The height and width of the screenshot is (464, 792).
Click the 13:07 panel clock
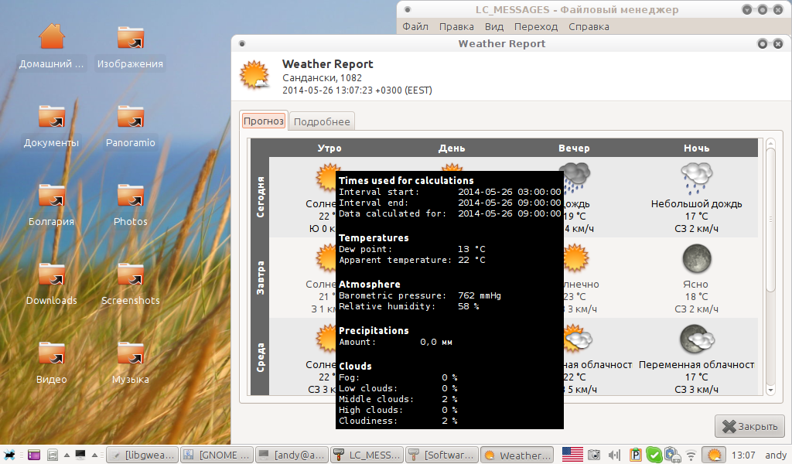pos(743,455)
